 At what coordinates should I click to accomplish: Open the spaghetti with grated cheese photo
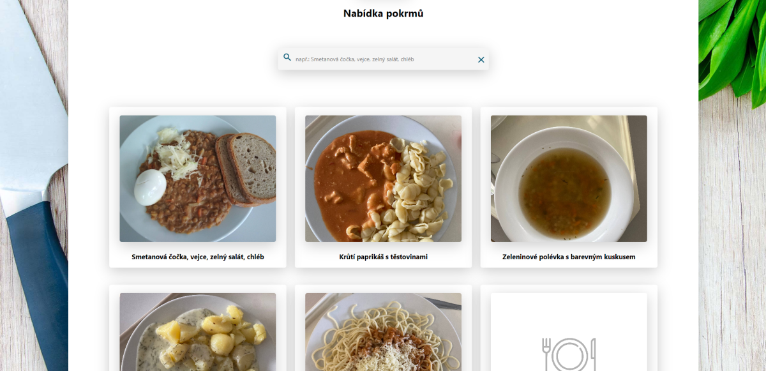pos(383,332)
